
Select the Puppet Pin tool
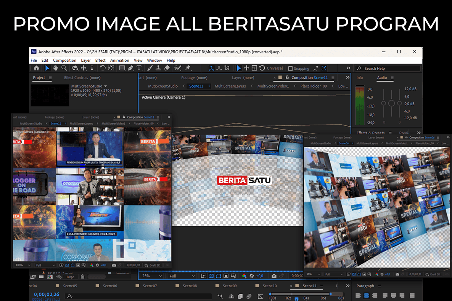[x=188, y=68]
